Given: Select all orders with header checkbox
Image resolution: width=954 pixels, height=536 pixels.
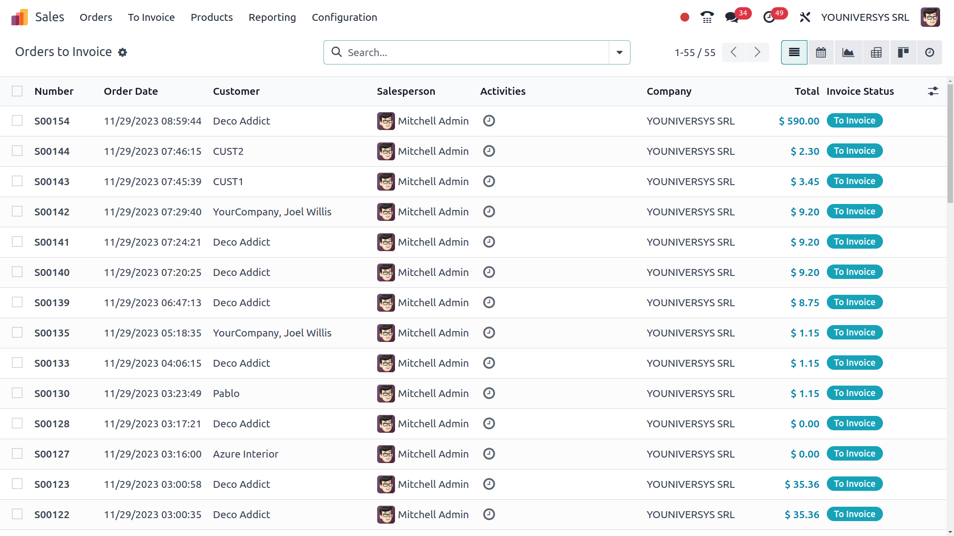Looking at the screenshot, I should [x=17, y=91].
